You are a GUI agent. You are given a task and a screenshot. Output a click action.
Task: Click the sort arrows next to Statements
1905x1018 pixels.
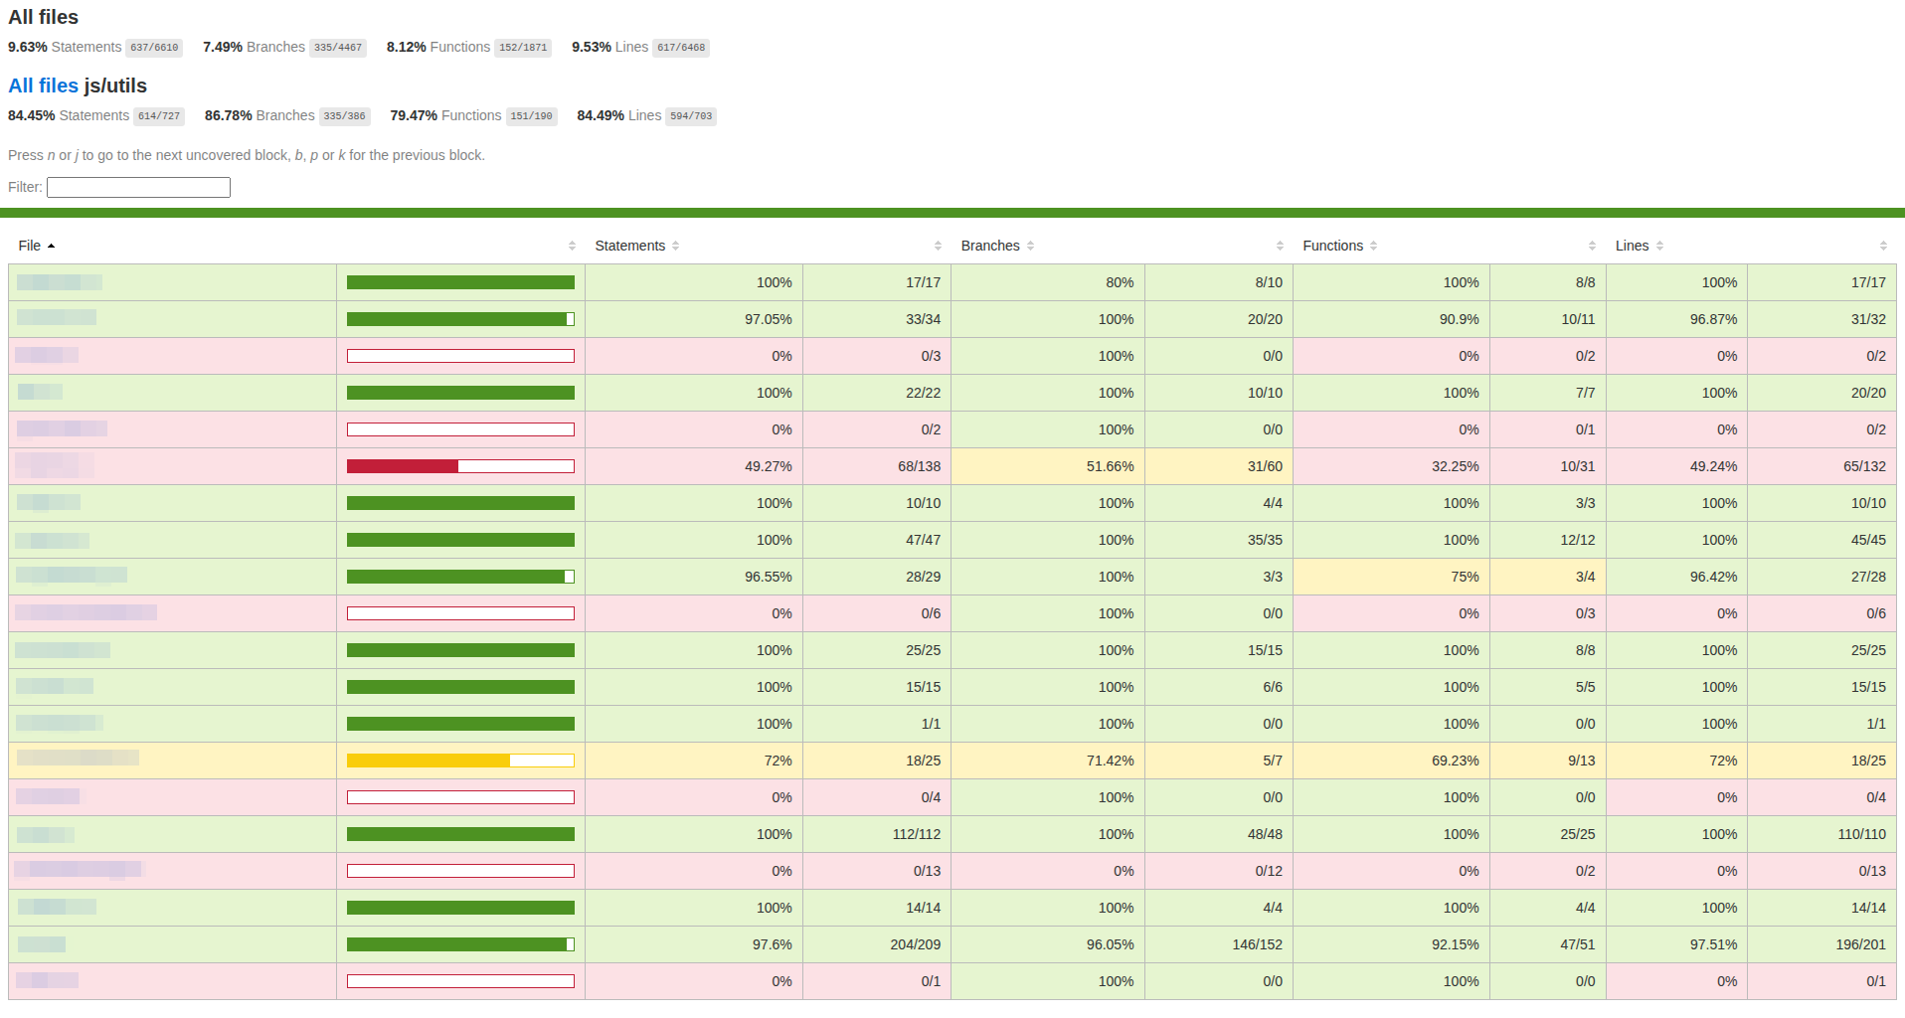pos(675,246)
